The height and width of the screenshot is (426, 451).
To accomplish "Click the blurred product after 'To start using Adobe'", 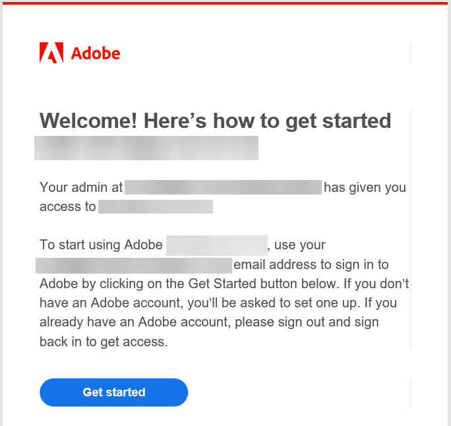I will (216, 245).
